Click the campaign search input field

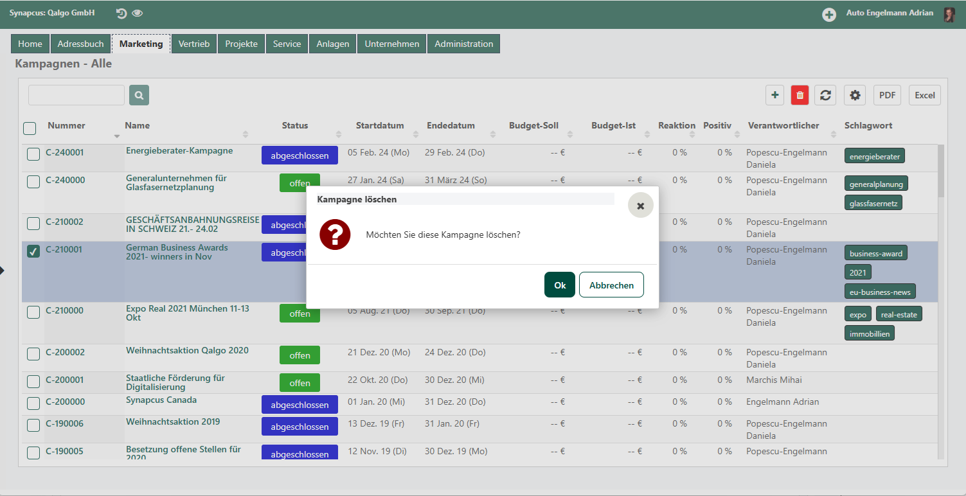[x=76, y=95]
